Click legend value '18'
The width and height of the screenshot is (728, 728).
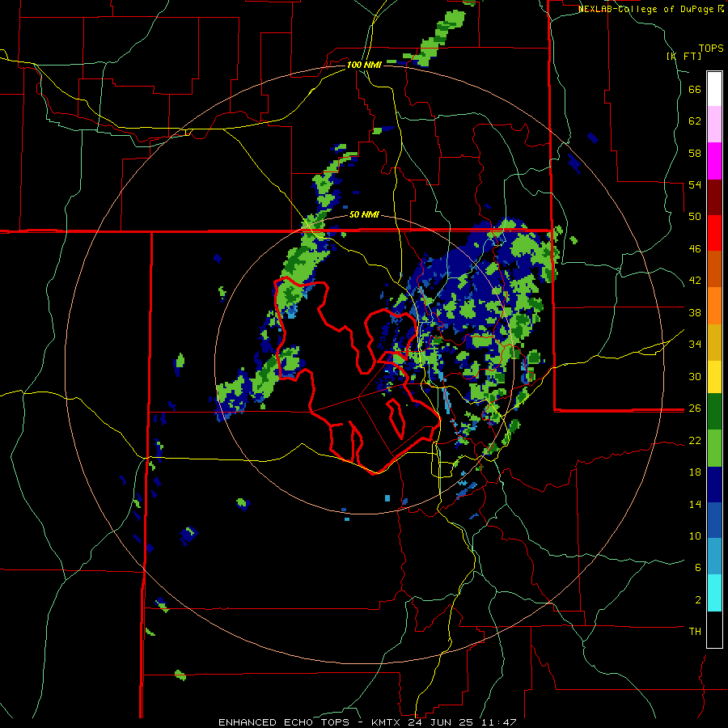pos(695,472)
